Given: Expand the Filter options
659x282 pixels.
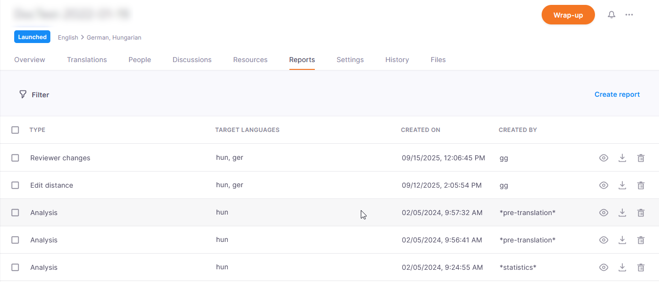Looking at the screenshot, I should tap(34, 95).
